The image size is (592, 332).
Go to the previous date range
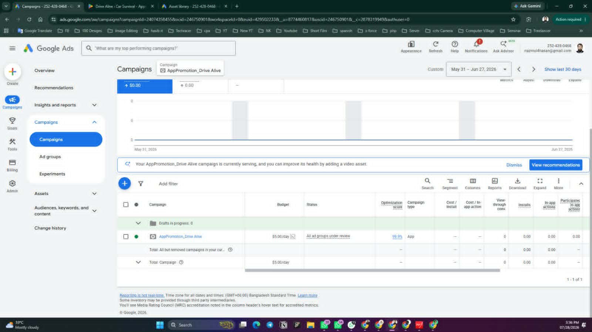pyautogui.click(x=519, y=69)
